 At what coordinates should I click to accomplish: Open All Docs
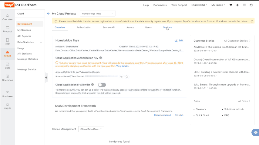click(244, 101)
